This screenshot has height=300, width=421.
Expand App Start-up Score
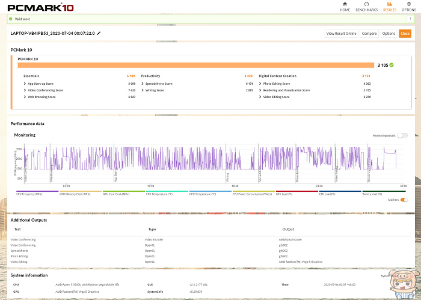[x=25, y=84]
